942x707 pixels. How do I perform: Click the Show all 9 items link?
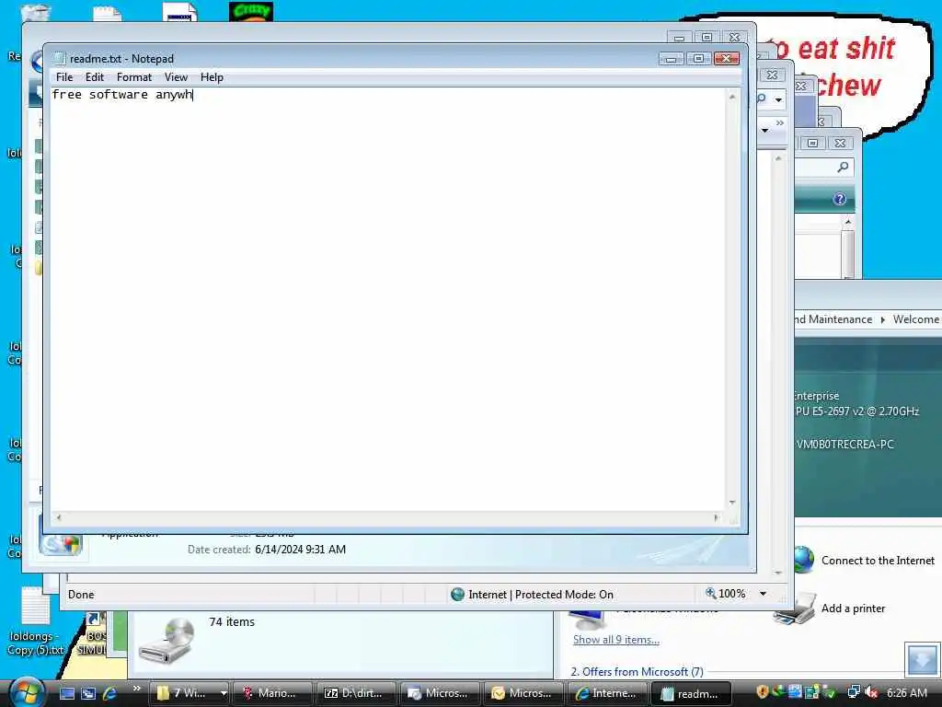pos(616,640)
